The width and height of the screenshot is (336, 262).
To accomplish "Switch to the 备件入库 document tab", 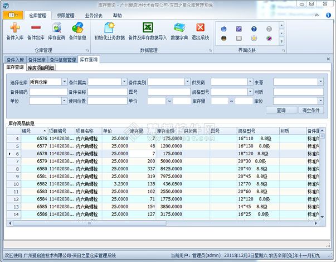I will [x=15, y=60].
